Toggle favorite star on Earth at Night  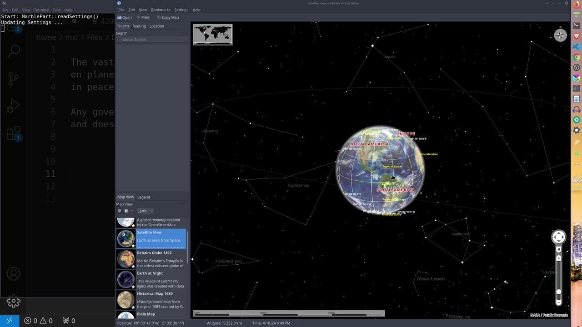tap(133, 287)
